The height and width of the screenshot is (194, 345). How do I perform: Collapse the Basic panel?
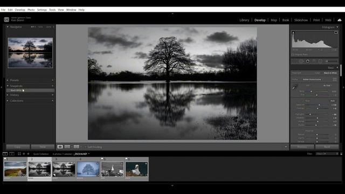[x=337, y=68]
